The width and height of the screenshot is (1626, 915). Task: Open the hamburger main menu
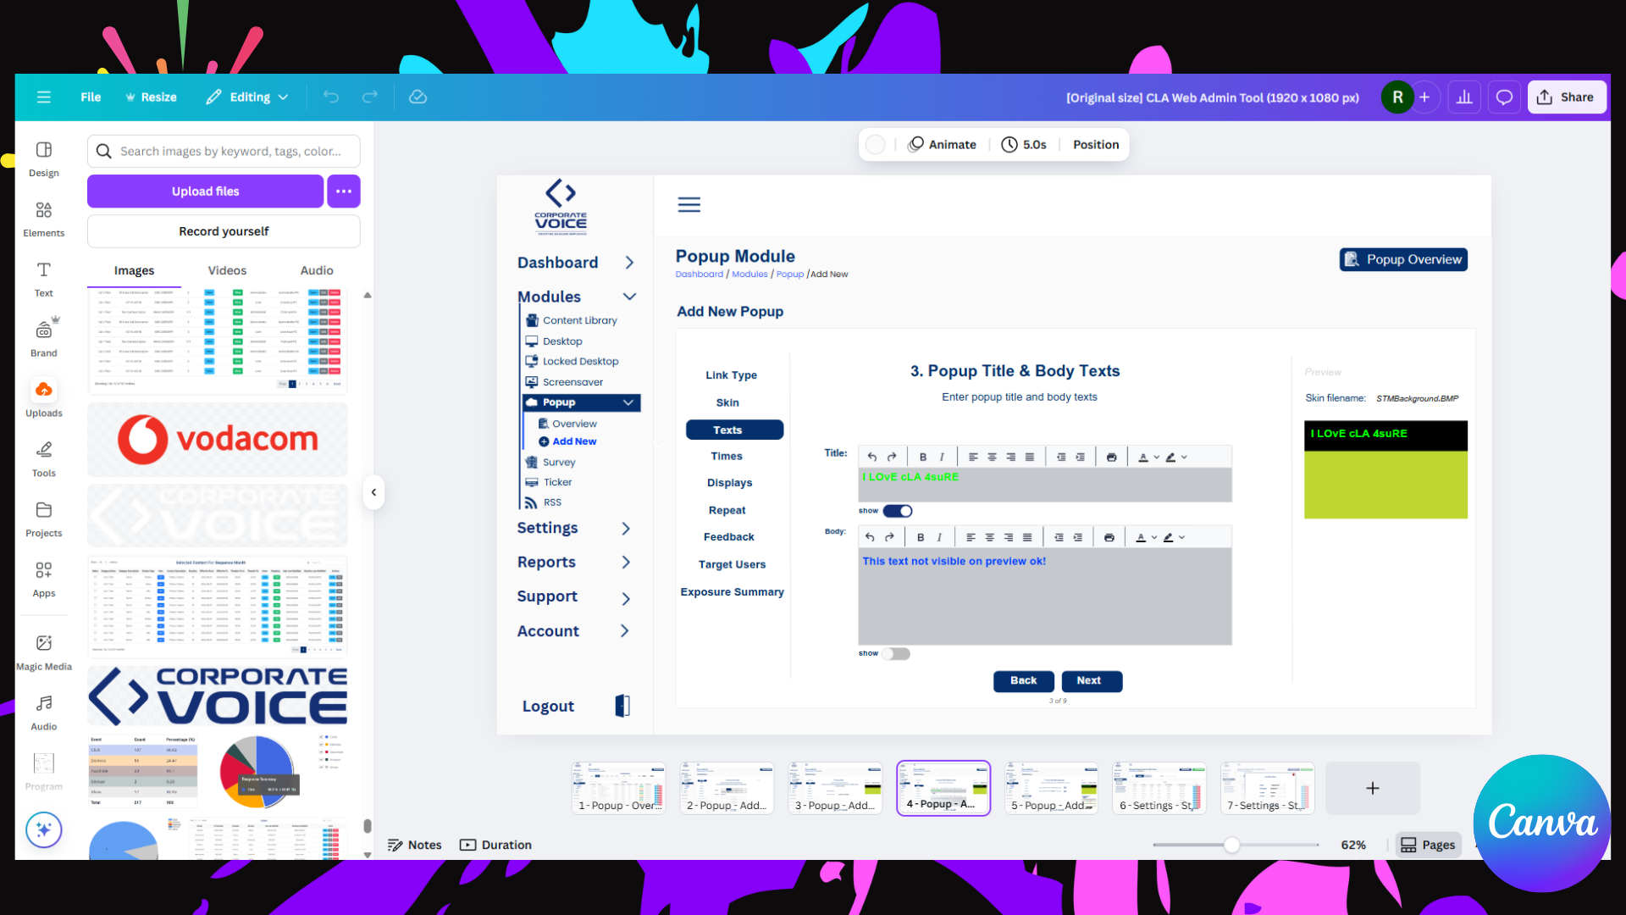pyautogui.click(x=43, y=97)
